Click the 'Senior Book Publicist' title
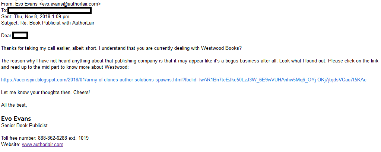Screen dimensions: 381x152 (x=25, y=125)
